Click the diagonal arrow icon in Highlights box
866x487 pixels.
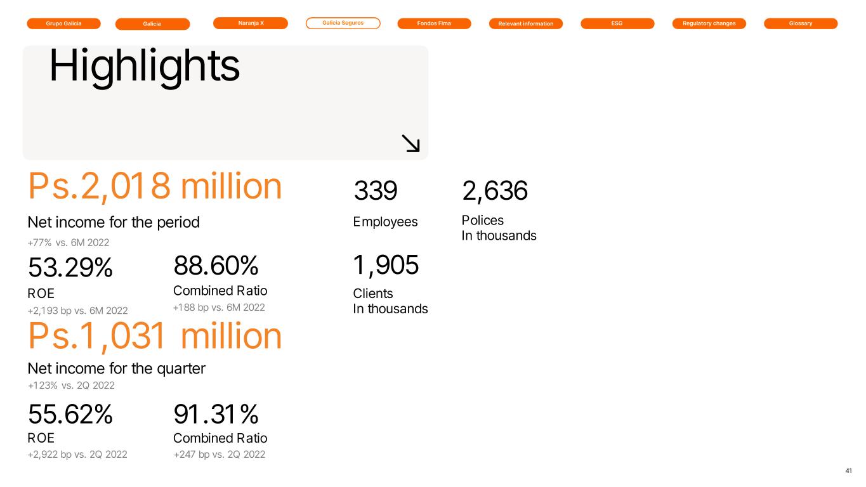click(411, 143)
